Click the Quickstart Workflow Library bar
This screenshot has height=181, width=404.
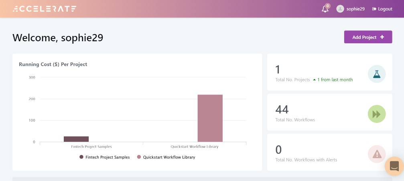tap(210, 118)
